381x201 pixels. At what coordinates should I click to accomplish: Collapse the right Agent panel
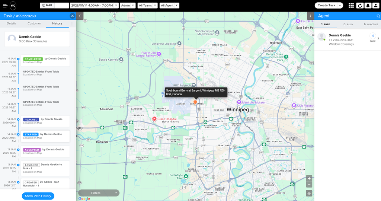310,16
